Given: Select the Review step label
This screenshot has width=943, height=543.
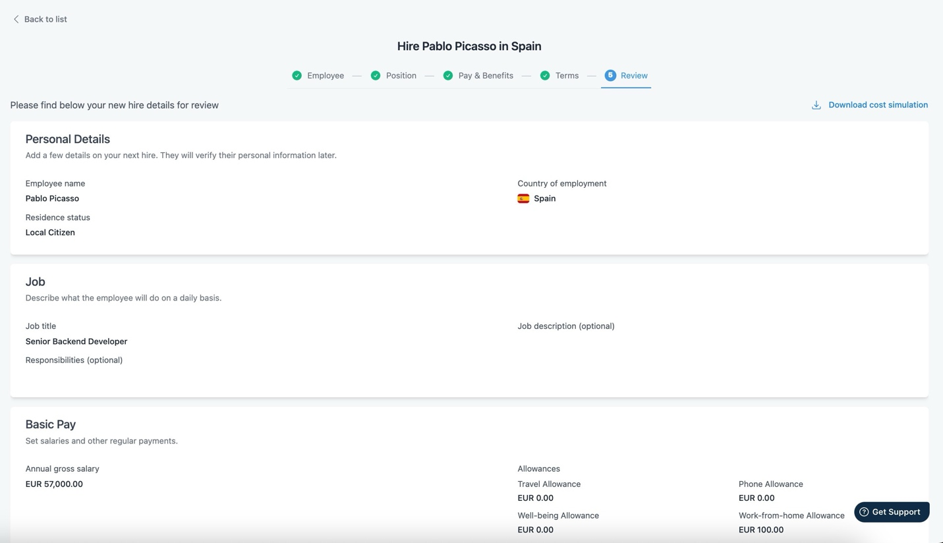Looking at the screenshot, I should [x=634, y=76].
